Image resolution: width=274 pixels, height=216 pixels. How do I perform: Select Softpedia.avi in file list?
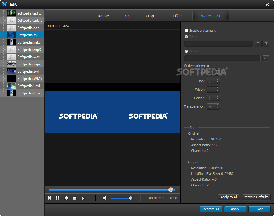point(22,35)
